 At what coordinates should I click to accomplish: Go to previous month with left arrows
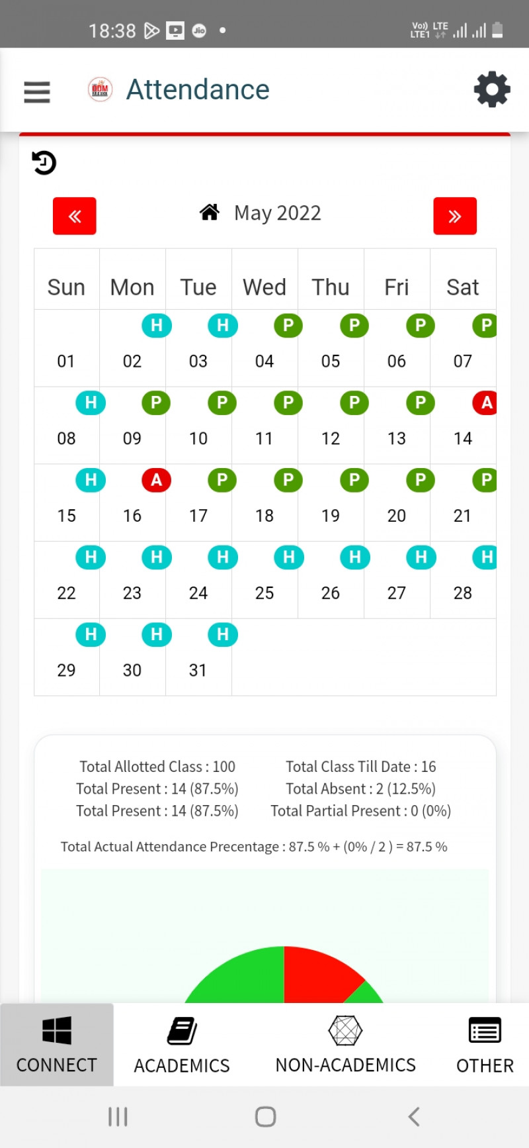tap(75, 216)
